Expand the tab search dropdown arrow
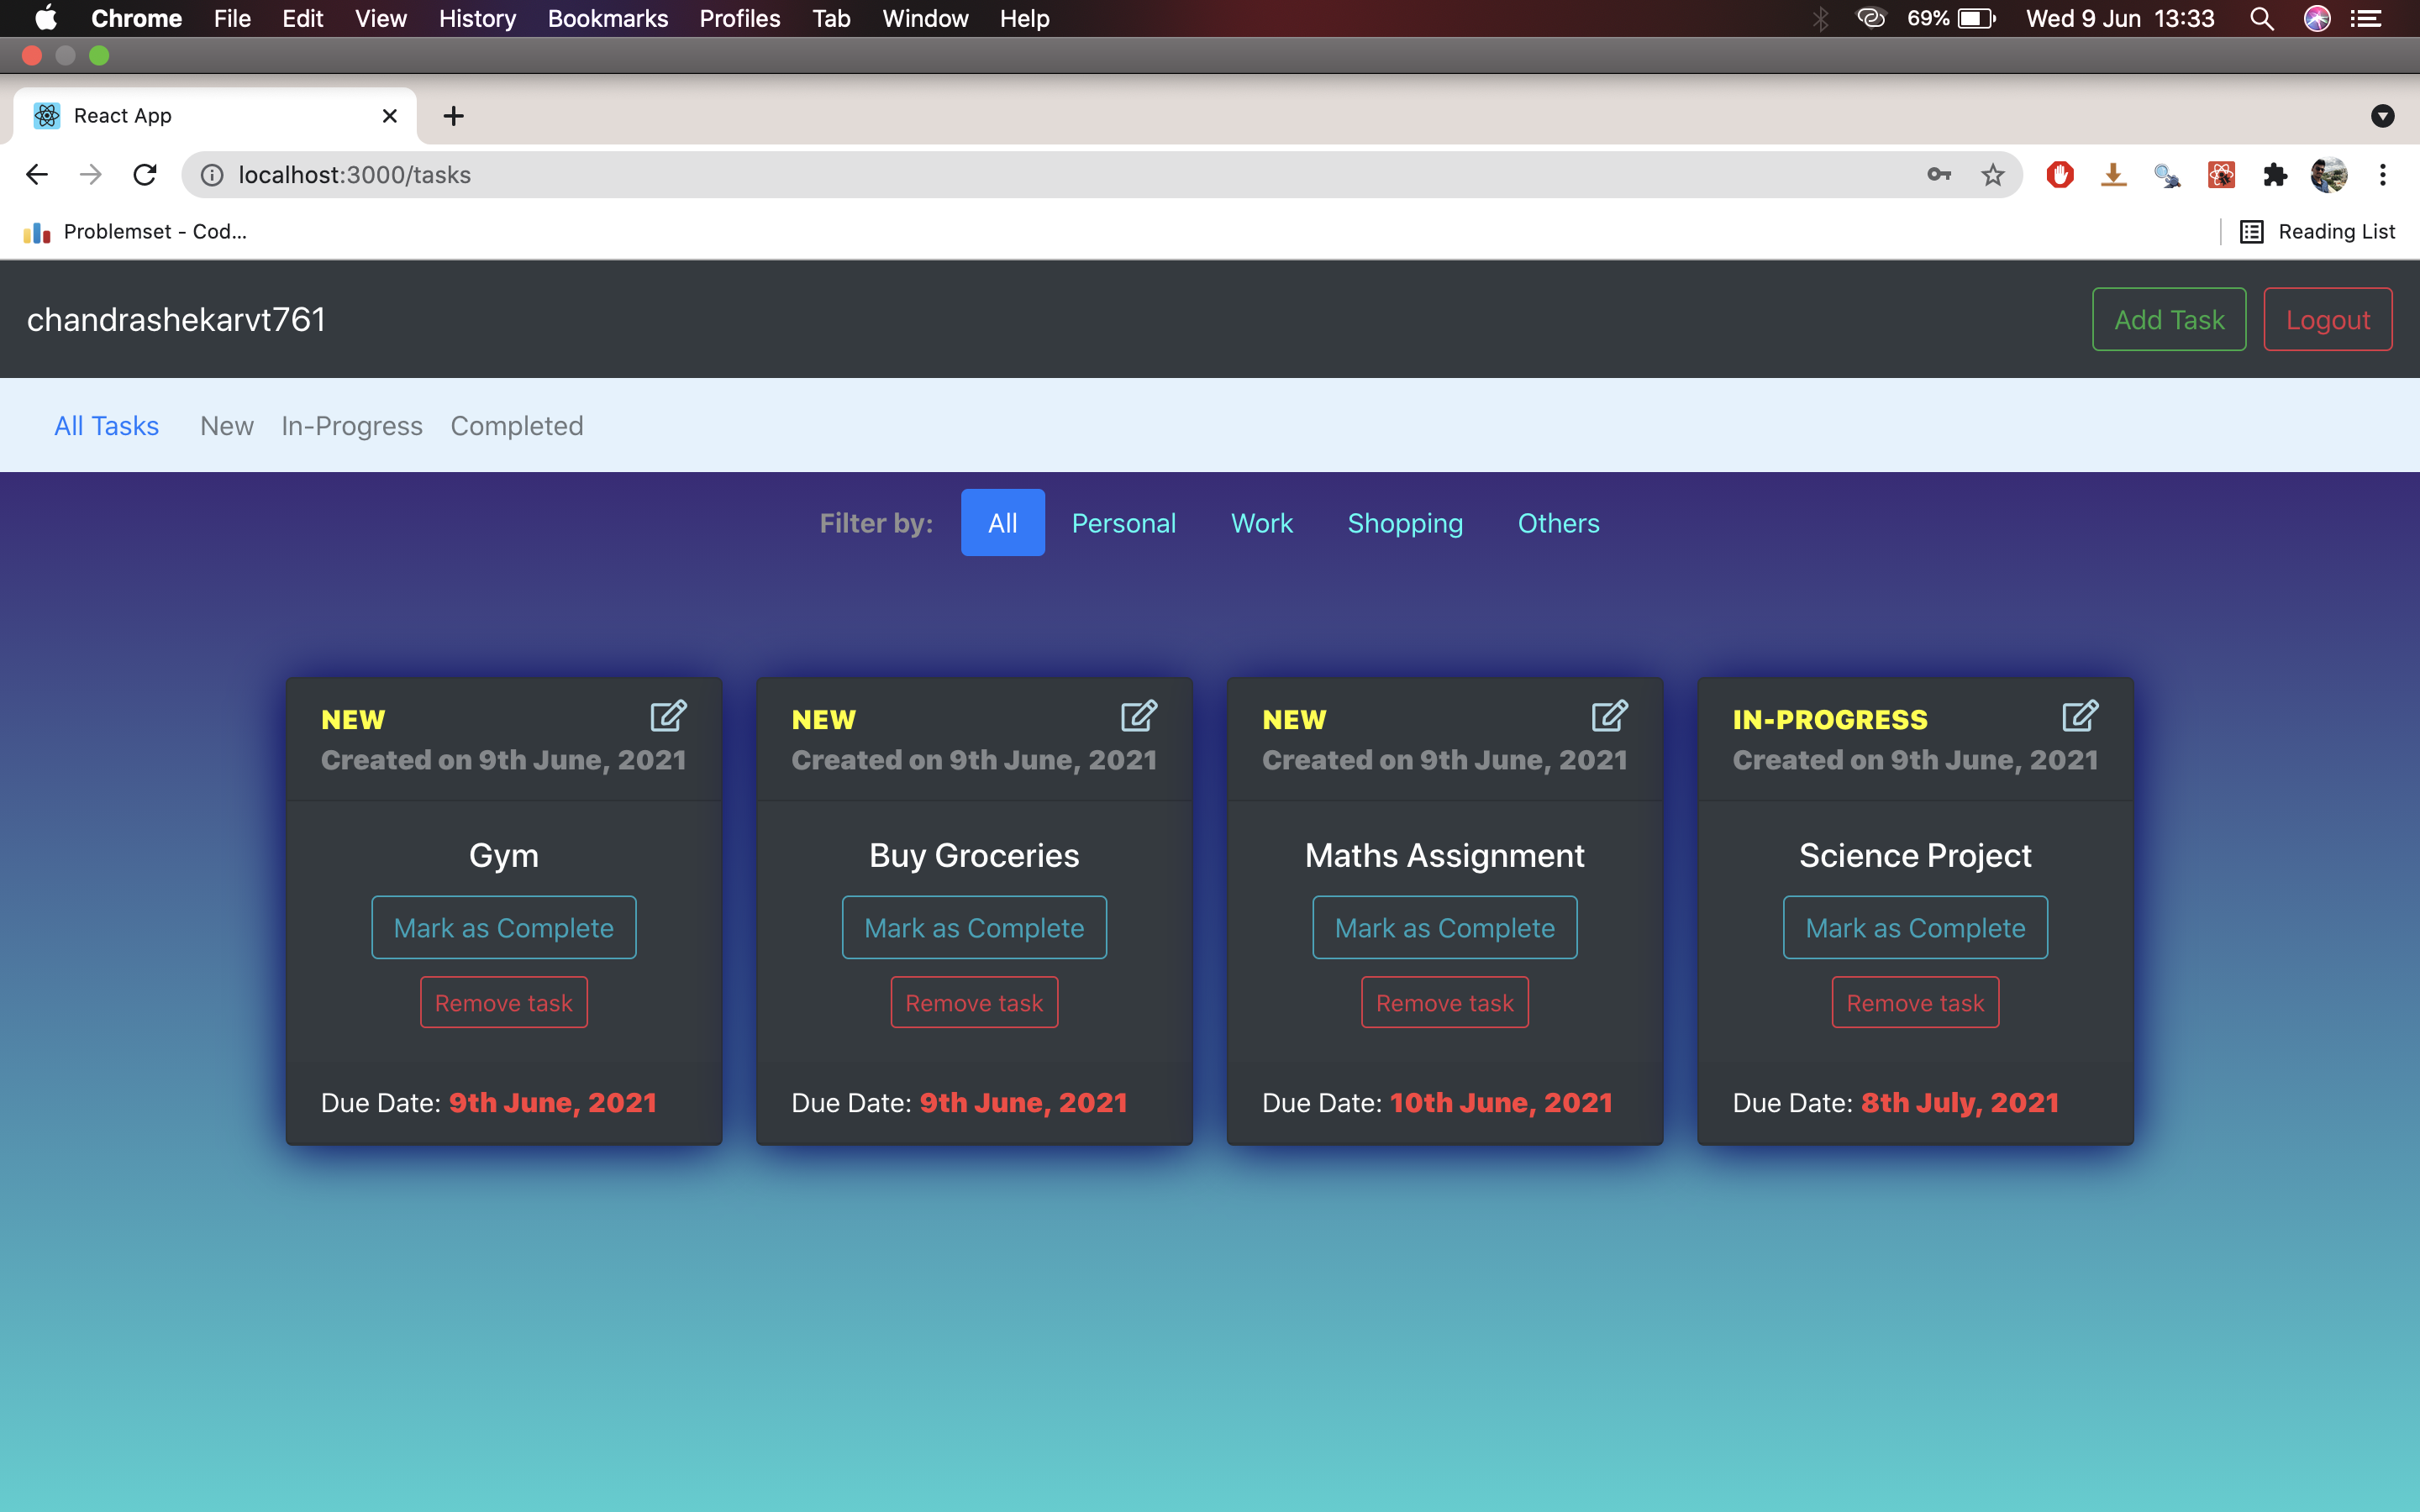The height and width of the screenshot is (1512, 2420). (2382, 116)
